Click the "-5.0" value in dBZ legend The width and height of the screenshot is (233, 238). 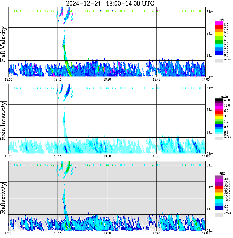pos(227,210)
